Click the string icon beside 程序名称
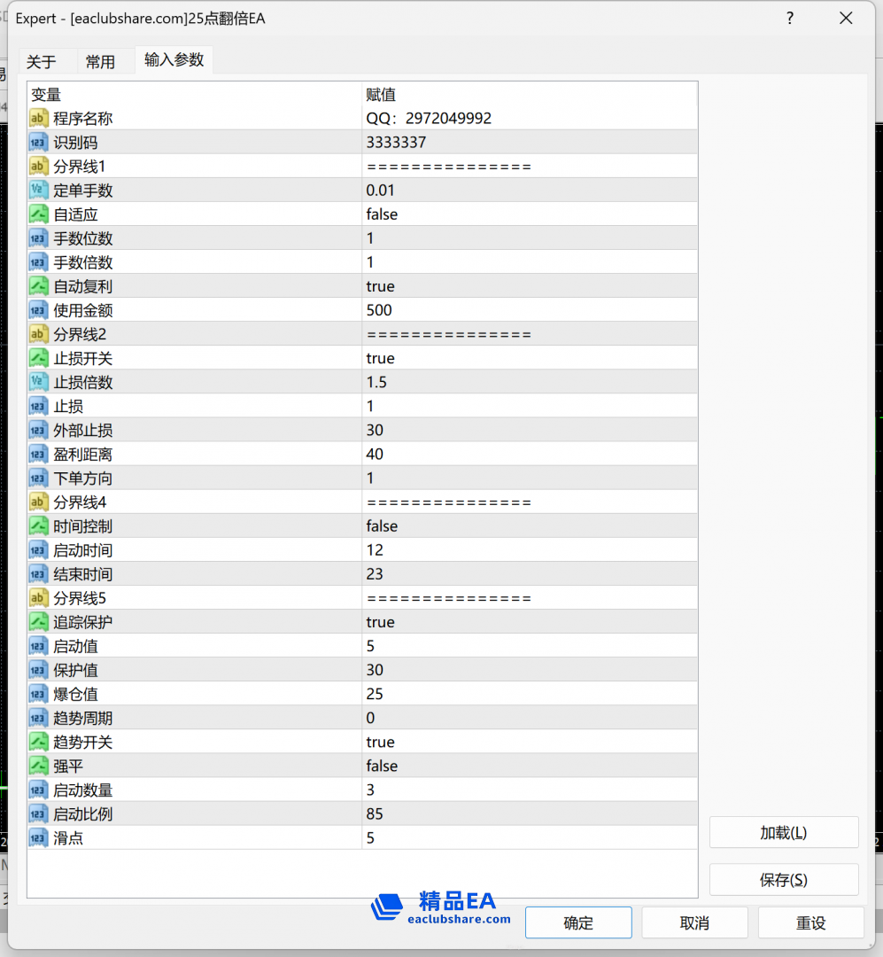The height and width of the screenshot is (957, 883). (x=38, y=119)
